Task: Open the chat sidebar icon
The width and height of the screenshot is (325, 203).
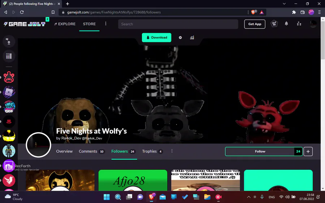Action: coord(9,41)
